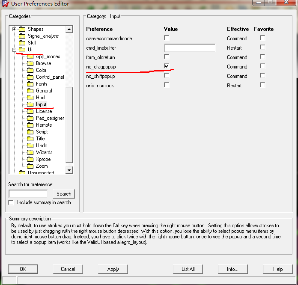Click the Xprobe folder icon
This screenshot has width=298, height=285.
pyautogui.click(x=30, y=159)
